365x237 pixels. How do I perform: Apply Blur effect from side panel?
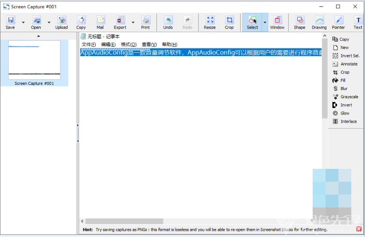pyautogui.click(x=340, y=89)
